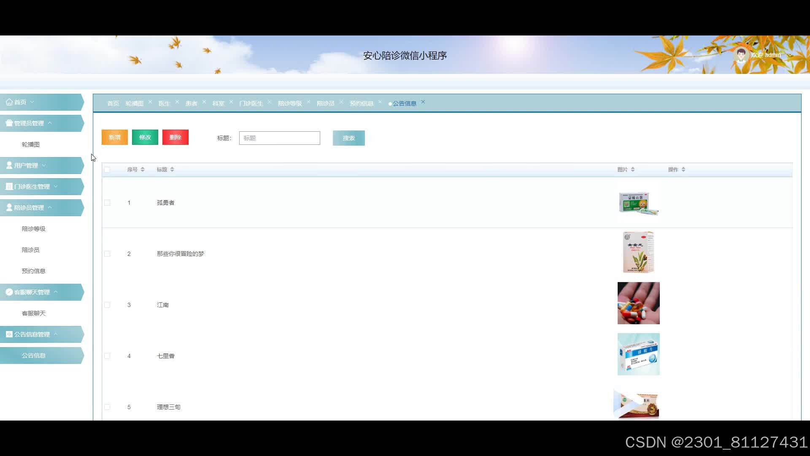Sort by the 序号 column arrows
The image size is (810, 456).
tap(143, 170)
